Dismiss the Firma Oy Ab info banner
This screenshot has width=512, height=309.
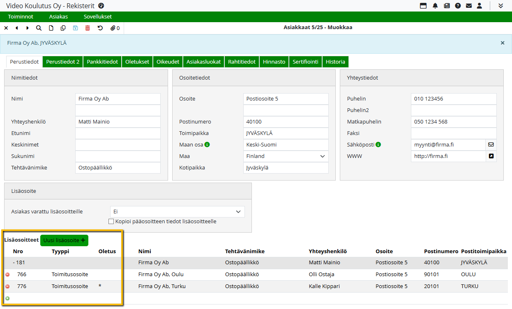tap(502, 43)
